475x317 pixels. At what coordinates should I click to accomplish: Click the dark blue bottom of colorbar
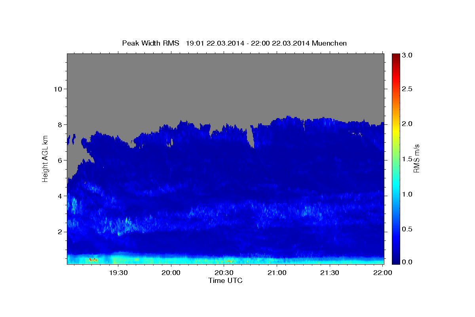pos(395,260)
